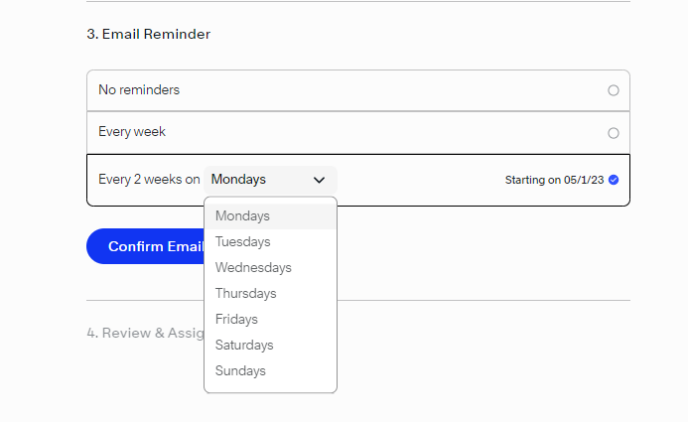Click the 3. Email Reminder heading

tap(148, 34)
